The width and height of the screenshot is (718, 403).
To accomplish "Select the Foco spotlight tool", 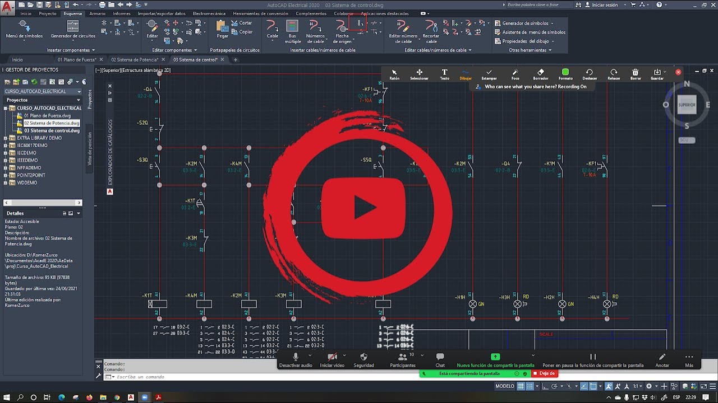I will pos(515,74).
